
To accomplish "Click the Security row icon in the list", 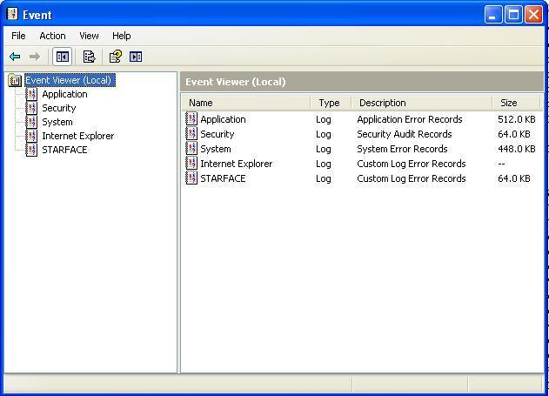I will 191,134.
